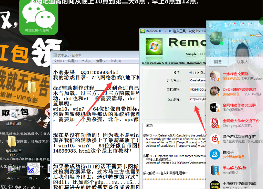Open Notepad 文件(F) menu
Image resolution: width=263 pixels, height=189 pixels.
[x=59, y=61]
